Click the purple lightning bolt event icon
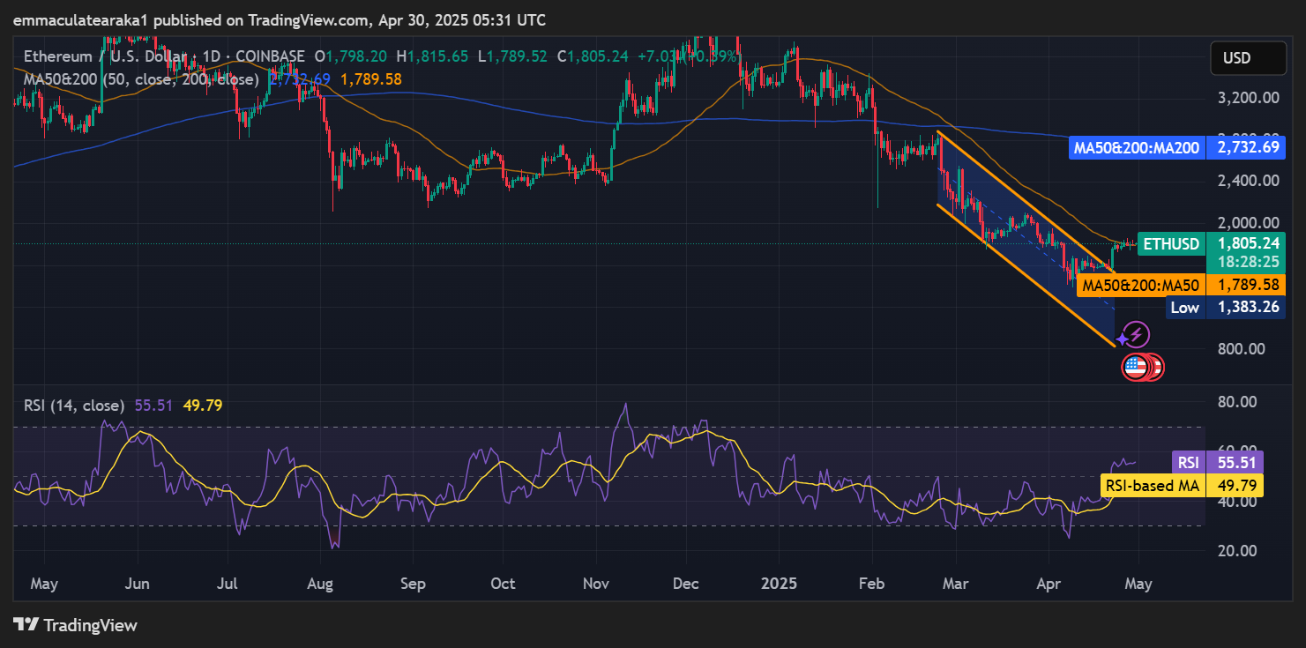The width and height of the screenshot is (1306, 648). point(1138,334)
